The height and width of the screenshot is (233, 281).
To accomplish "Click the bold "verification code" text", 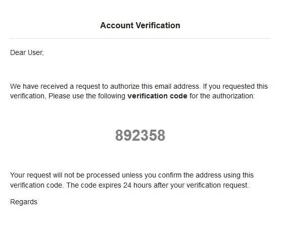I will (x=157, y=96).
